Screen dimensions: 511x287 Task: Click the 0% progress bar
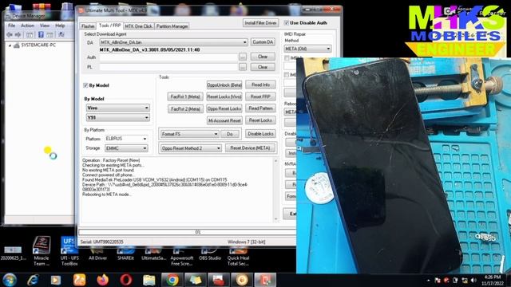click(x=188, y=232)
